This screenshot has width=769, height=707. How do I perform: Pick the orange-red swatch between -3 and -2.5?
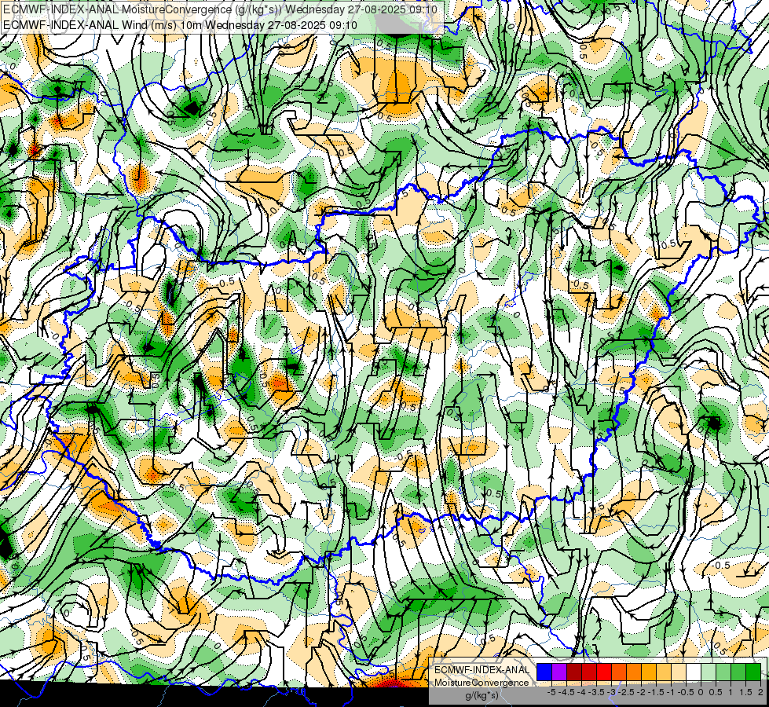(619, 672)
